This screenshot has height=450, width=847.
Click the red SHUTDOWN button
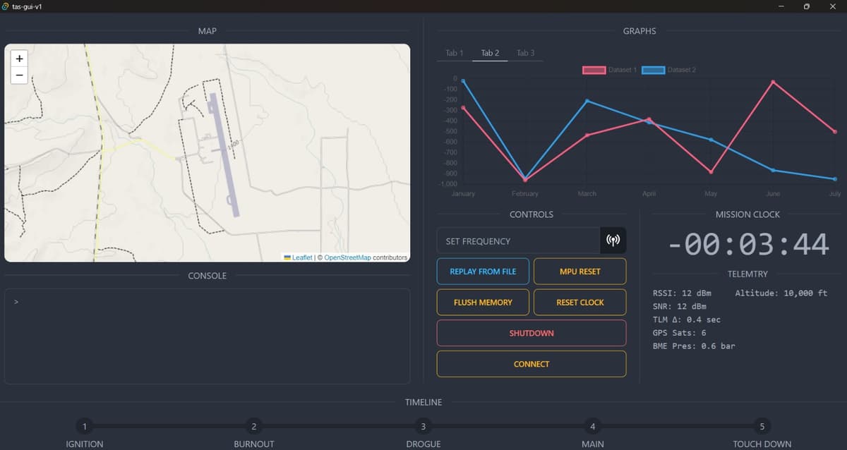click(x=531, y=333)
